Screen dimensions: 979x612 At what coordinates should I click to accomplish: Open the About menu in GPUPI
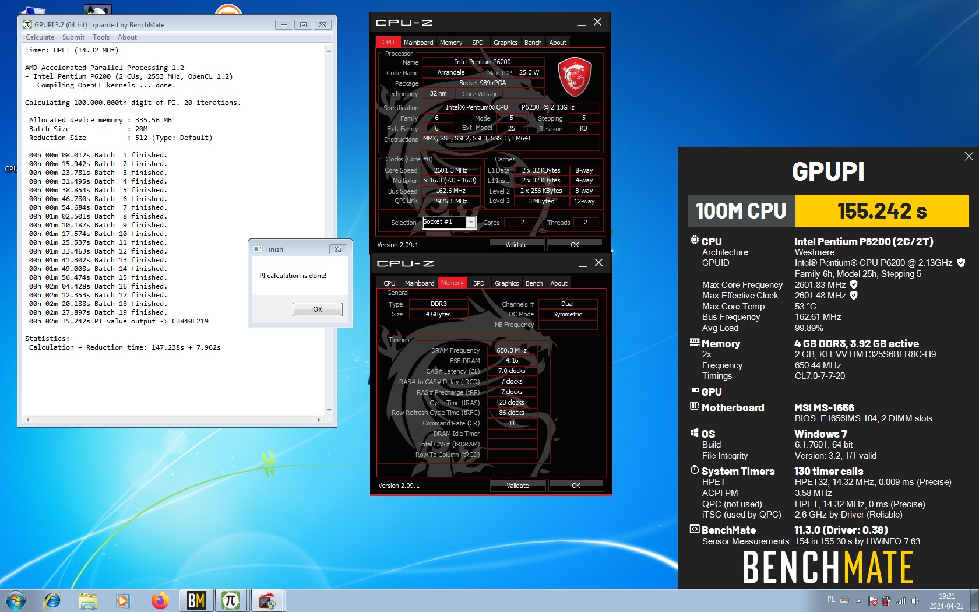point(127,37)
